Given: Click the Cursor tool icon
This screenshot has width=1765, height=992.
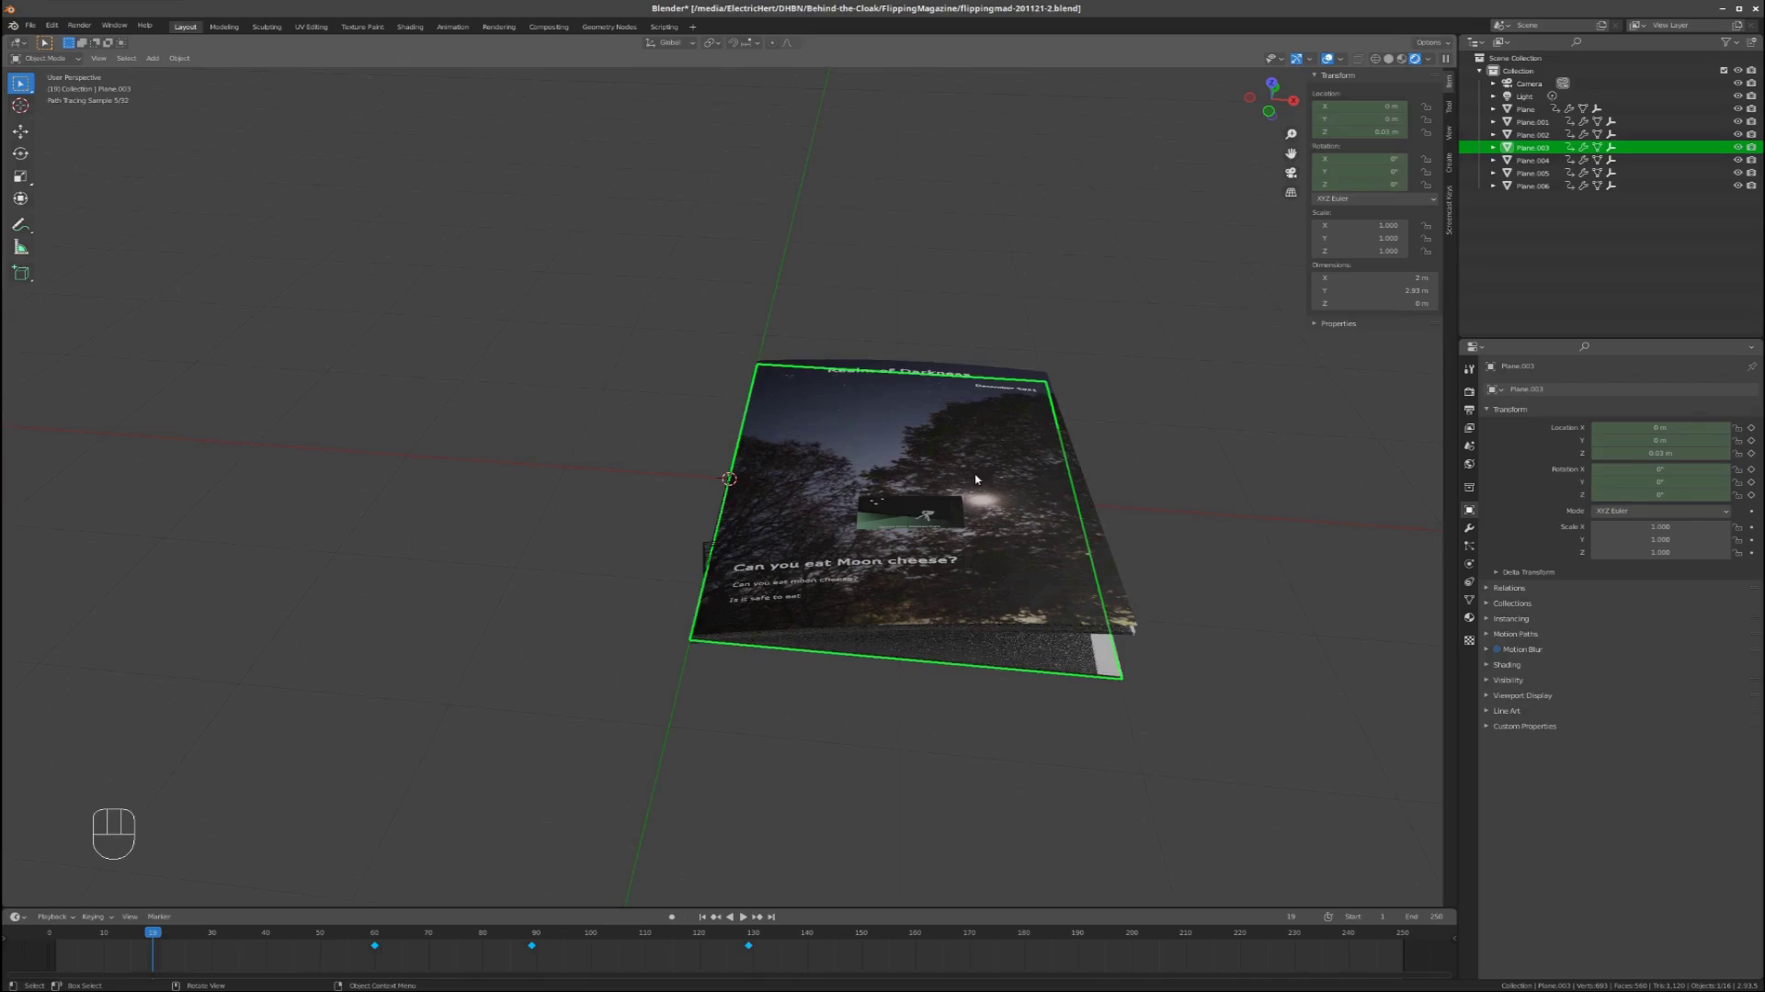Looking at the screenshot, I should 20,106.
